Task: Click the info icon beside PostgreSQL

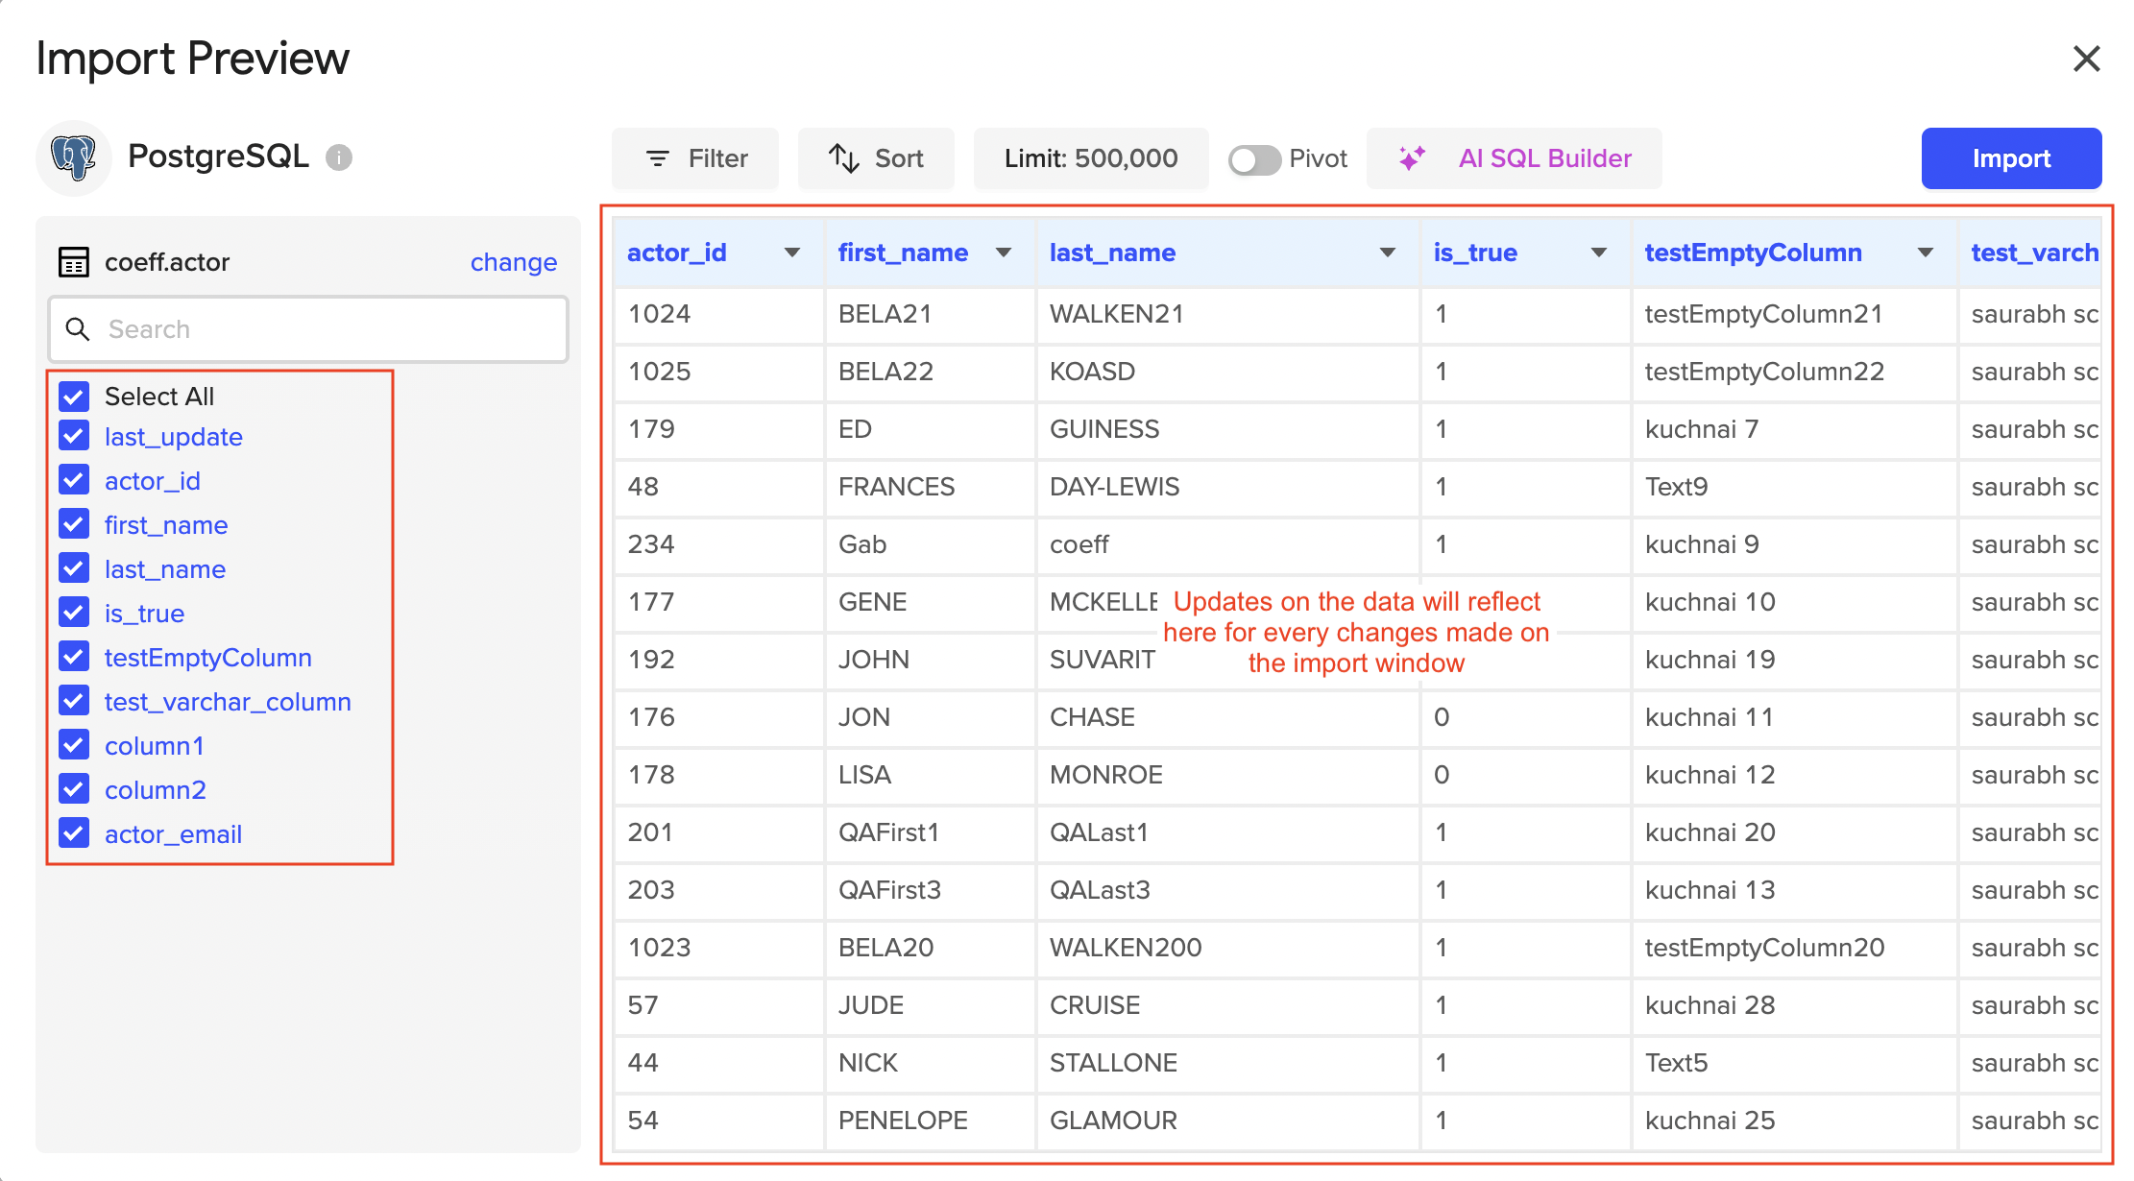Action: (x=339, y=157)
